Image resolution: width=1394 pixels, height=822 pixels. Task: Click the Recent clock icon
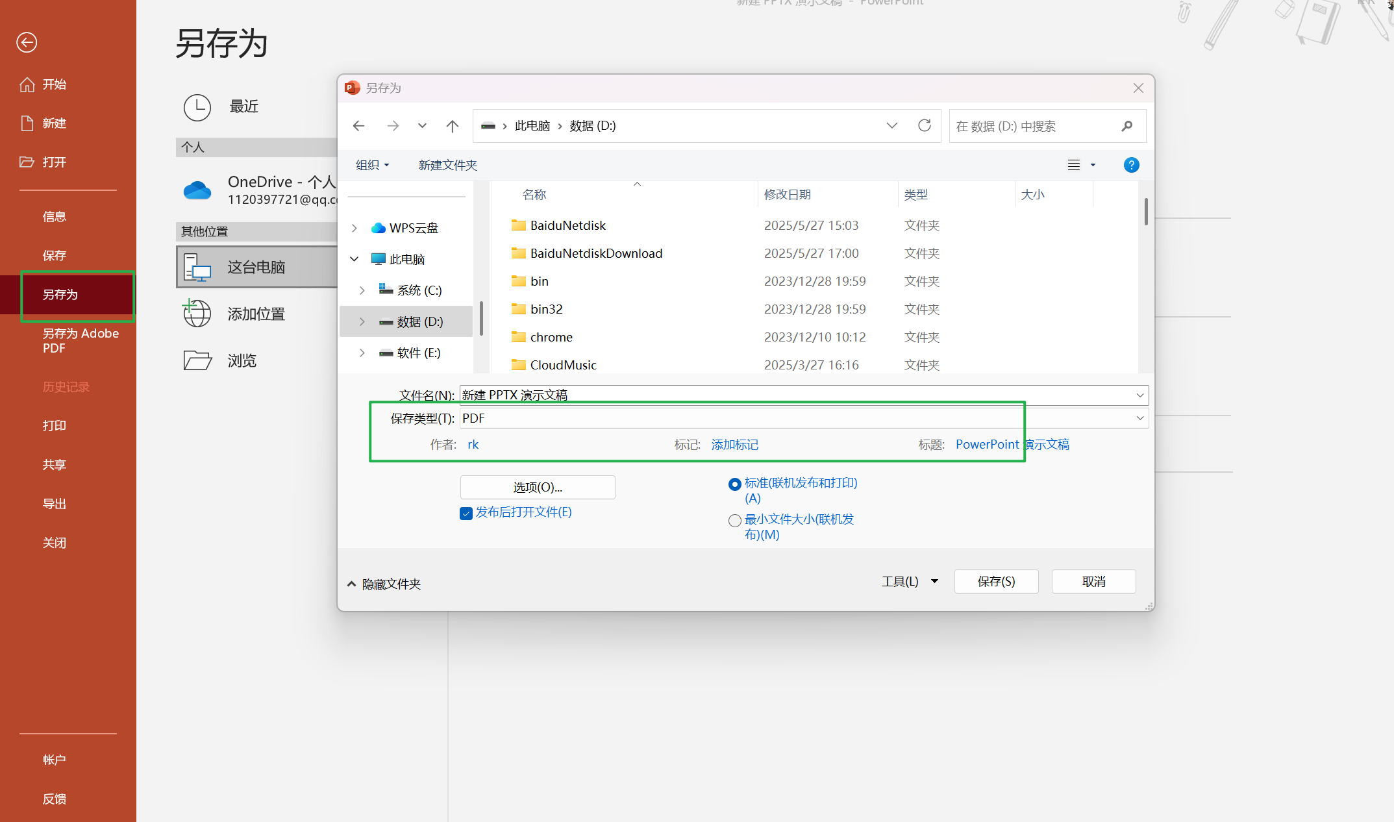[197, 107]
